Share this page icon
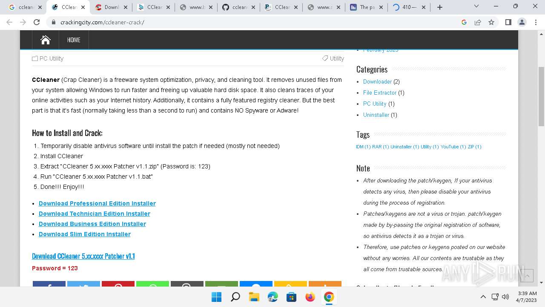 478,22
